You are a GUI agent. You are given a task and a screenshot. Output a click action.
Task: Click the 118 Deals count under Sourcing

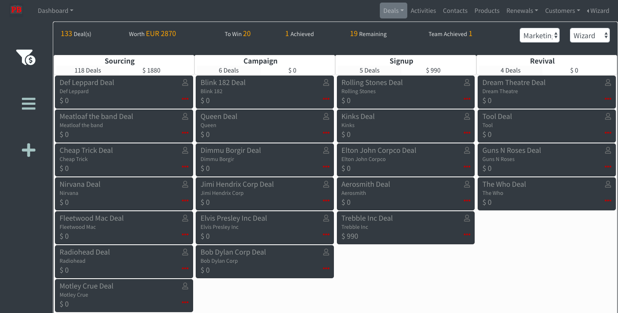(88, 70)
